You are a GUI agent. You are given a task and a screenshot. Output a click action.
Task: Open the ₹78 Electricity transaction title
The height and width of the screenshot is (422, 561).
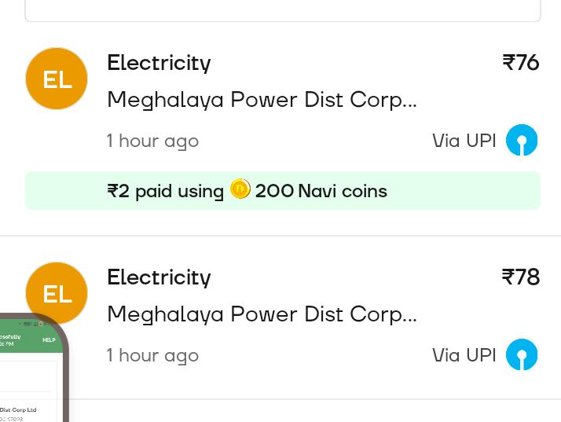[159, 277]
